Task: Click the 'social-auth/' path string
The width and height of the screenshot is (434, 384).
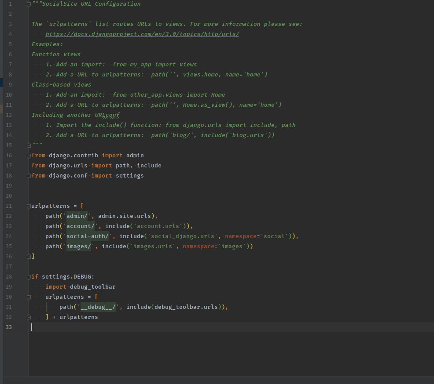Action: click(x=88, y=236)
